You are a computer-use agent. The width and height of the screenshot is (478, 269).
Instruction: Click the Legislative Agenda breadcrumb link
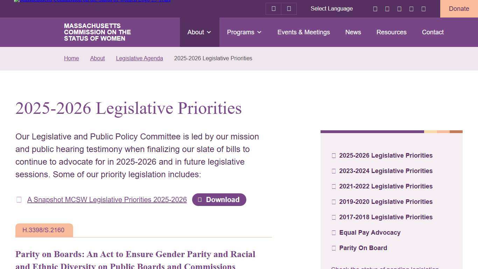coord(139,58)
